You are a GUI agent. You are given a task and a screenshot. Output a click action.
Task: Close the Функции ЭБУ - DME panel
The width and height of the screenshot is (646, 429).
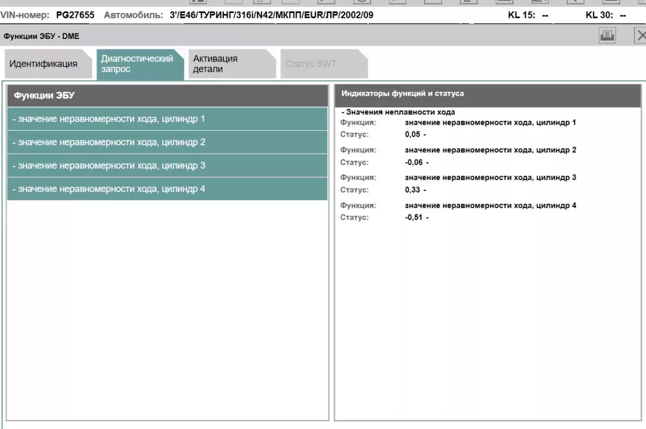click(641, 35)
